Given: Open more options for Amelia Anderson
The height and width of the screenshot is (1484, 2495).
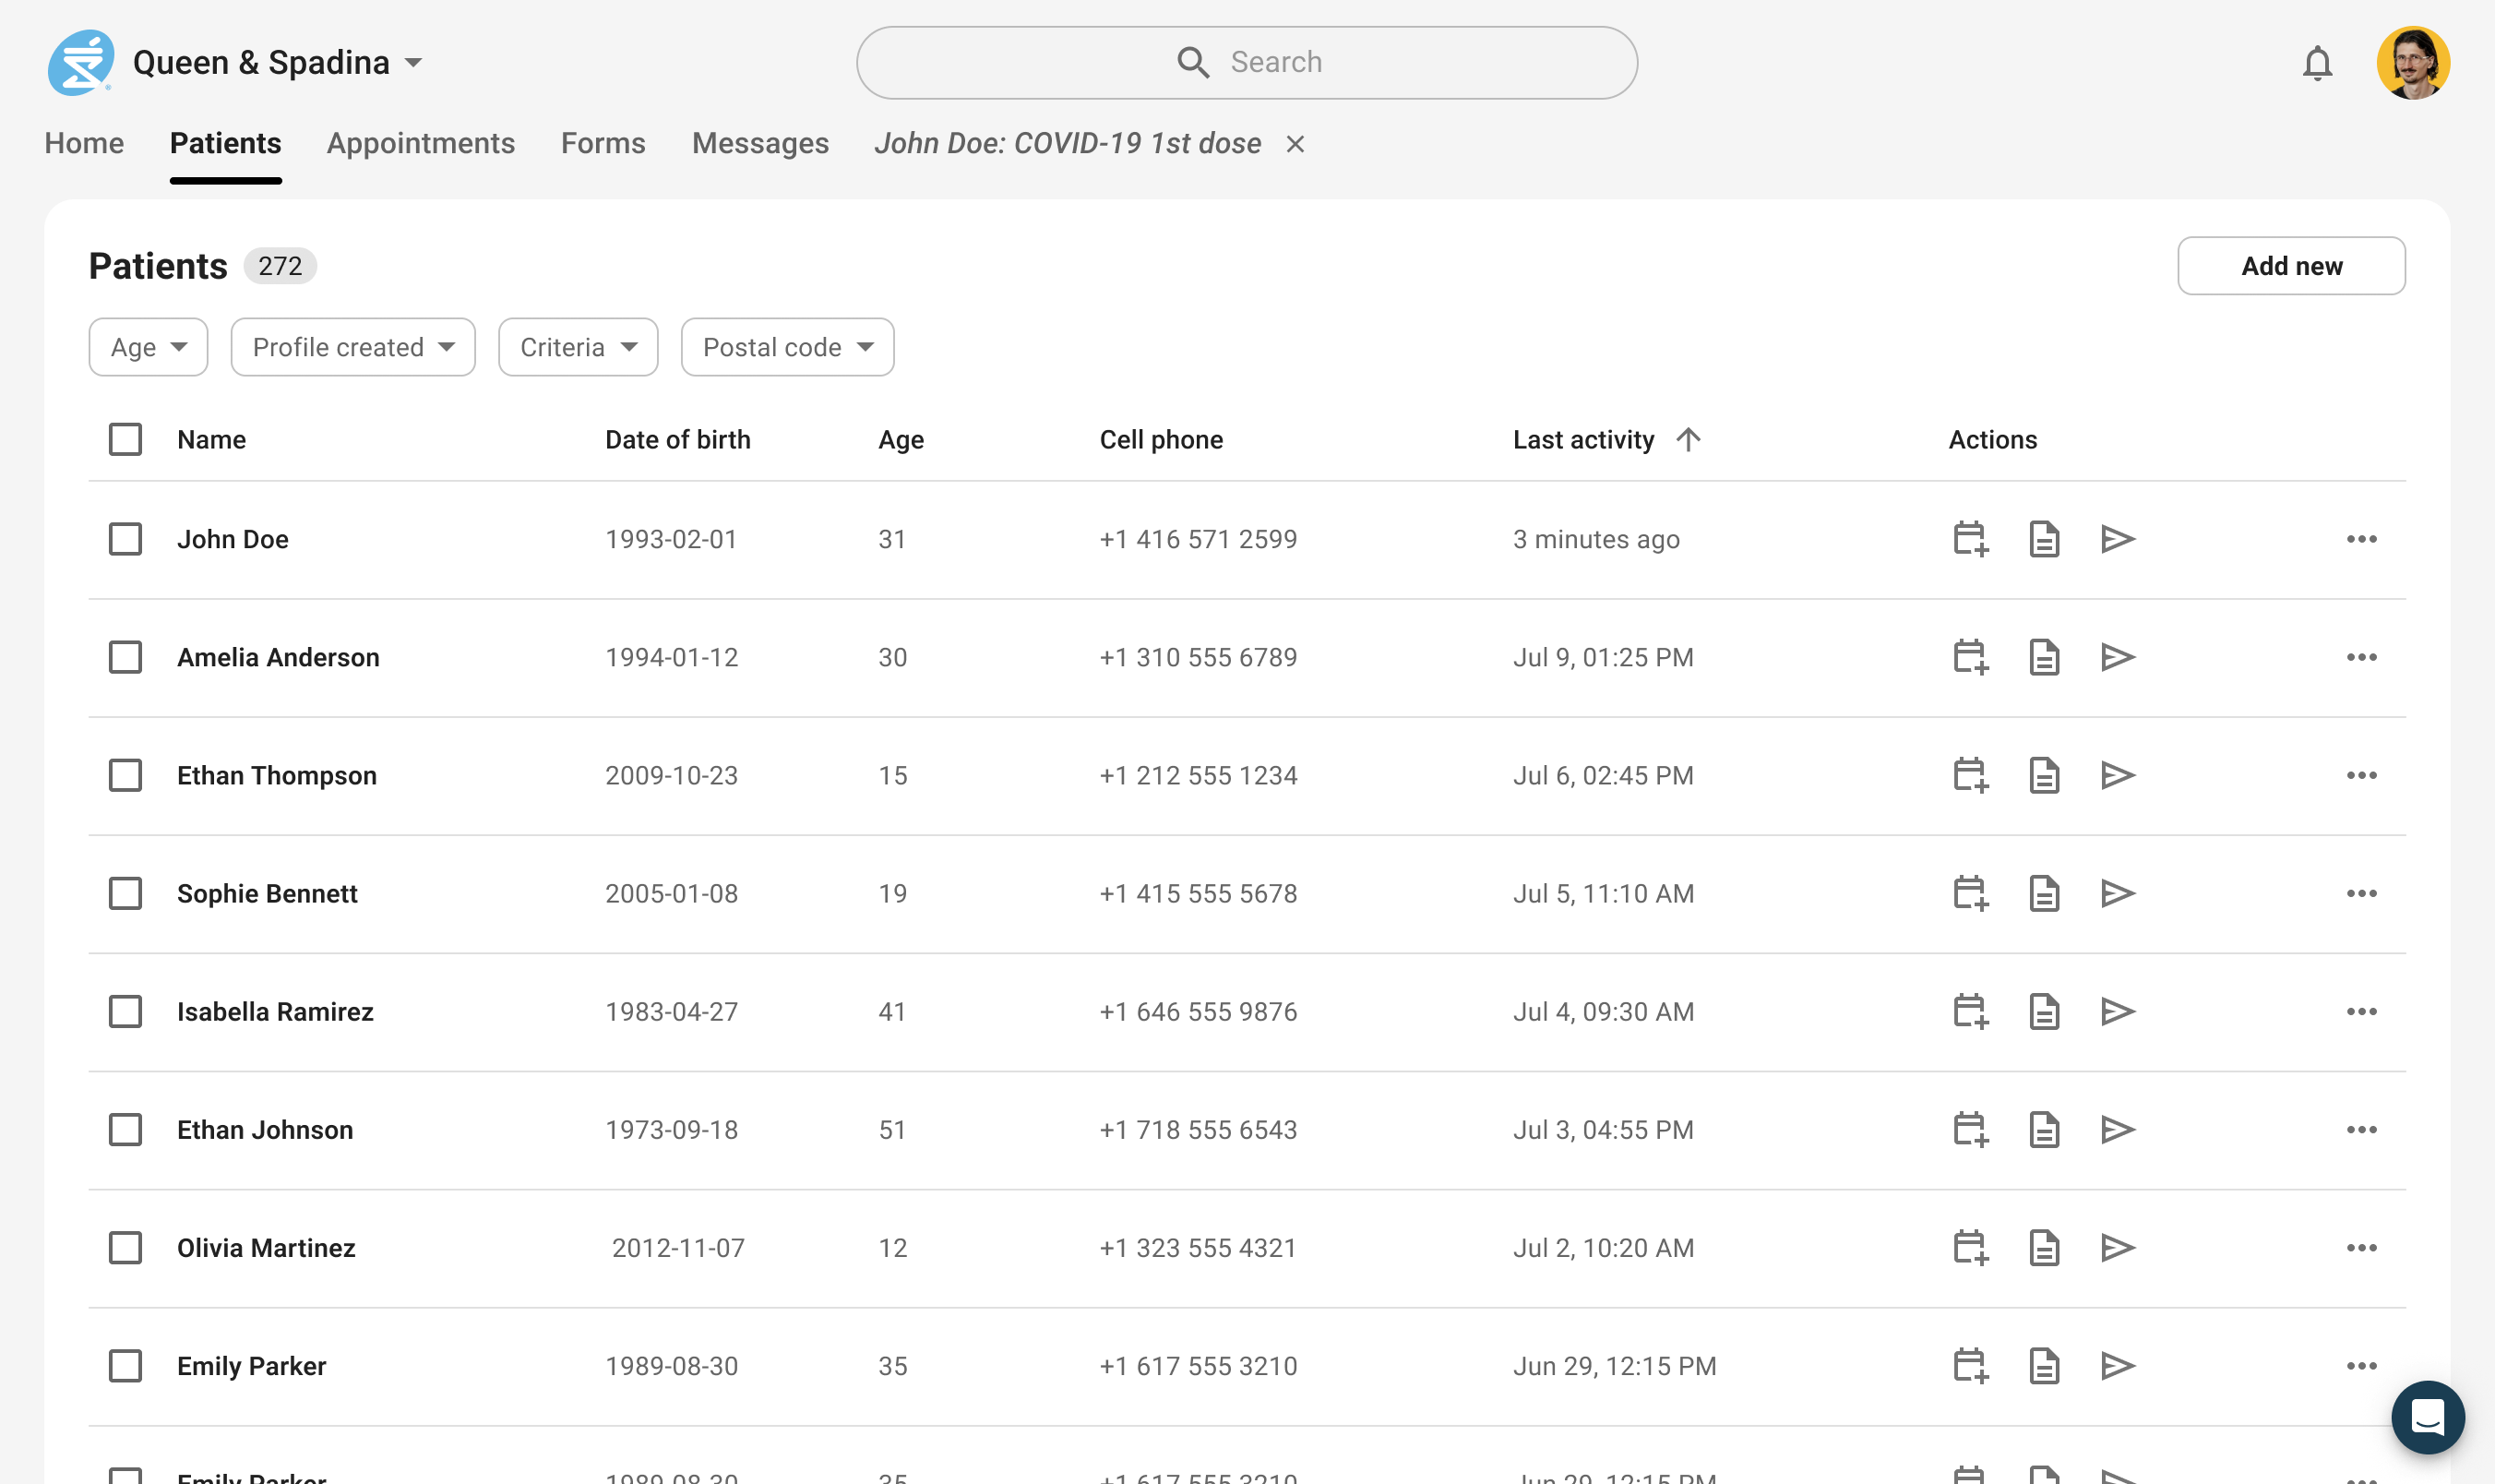Looking at the screenshot, I should point(2361,657).
